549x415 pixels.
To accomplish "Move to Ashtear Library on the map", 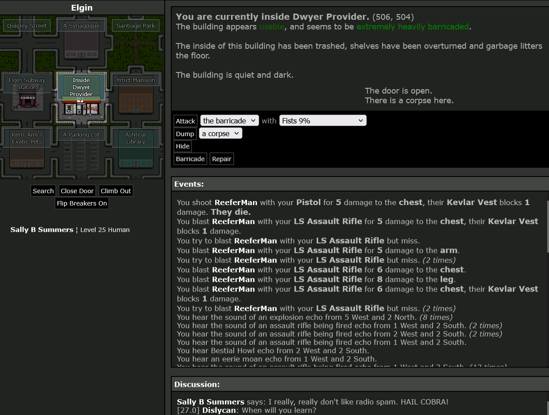I will (x=136, y=138).
